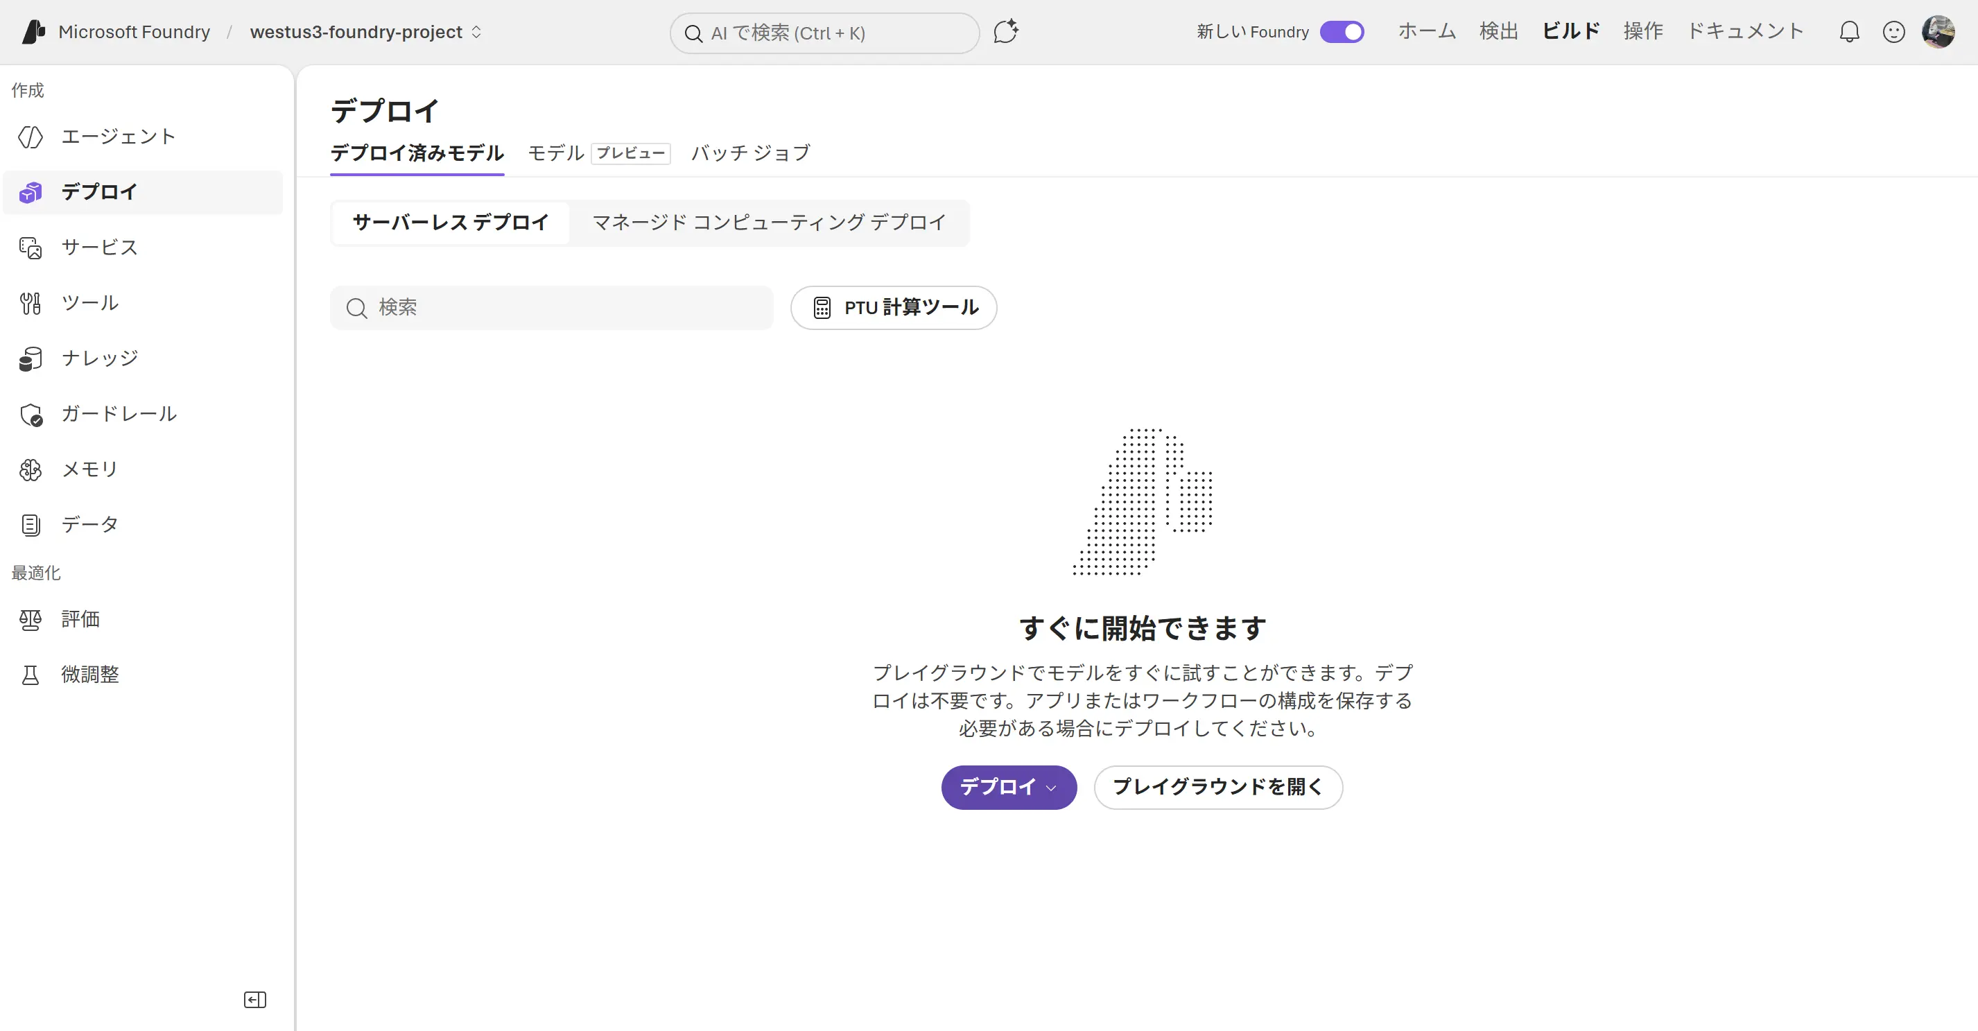This screenshot has height=1031, width=1978.
Task: Select マネージド コンピューティング デプロイ tab
Action: tap(769, 223)
